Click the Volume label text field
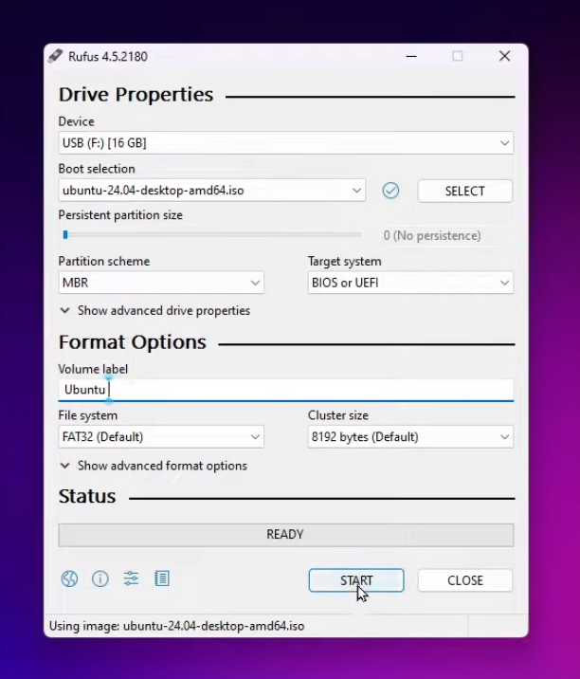 285,390
